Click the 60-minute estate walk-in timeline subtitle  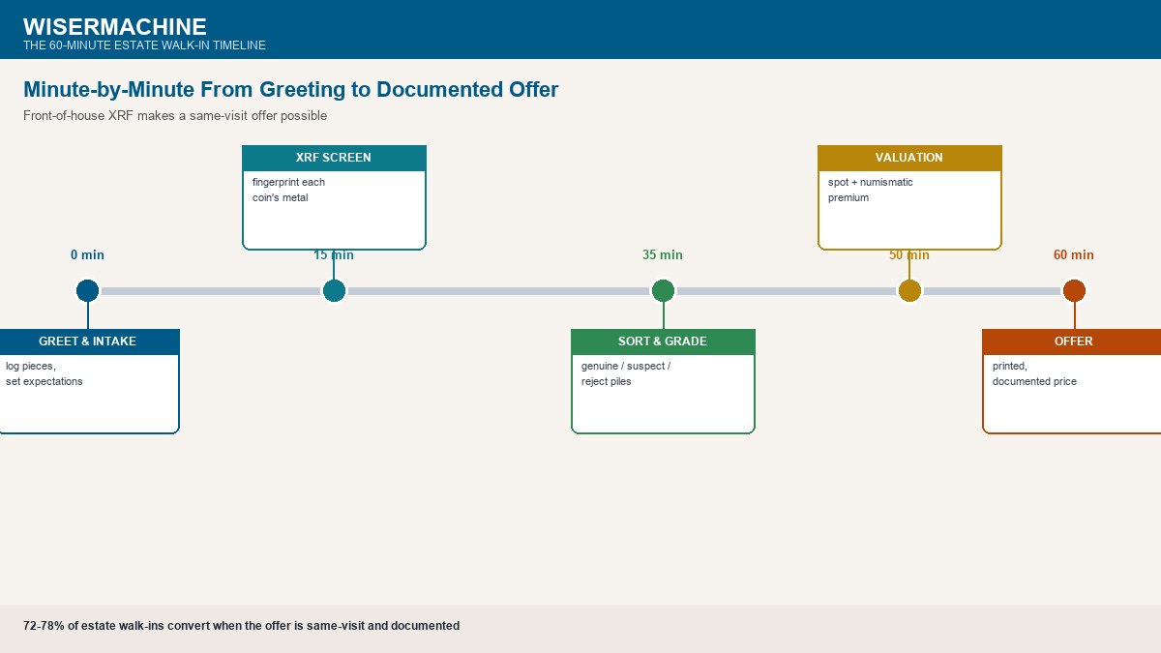(144, 45)
